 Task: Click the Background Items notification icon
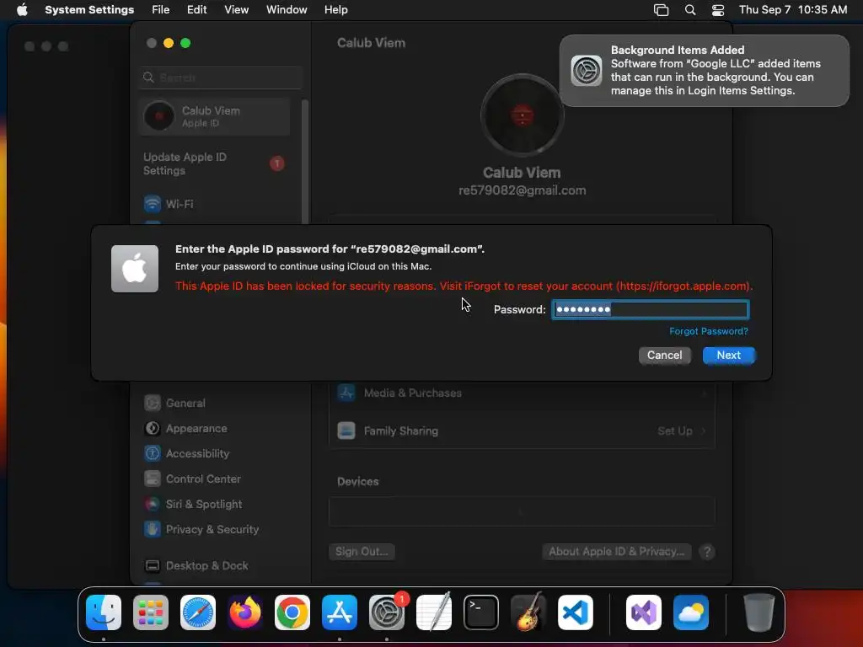pyautogui.click(x=587, y=71)
